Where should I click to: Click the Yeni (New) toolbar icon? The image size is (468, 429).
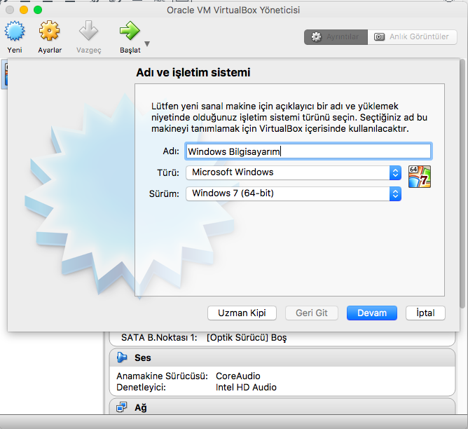pos(14,31)
